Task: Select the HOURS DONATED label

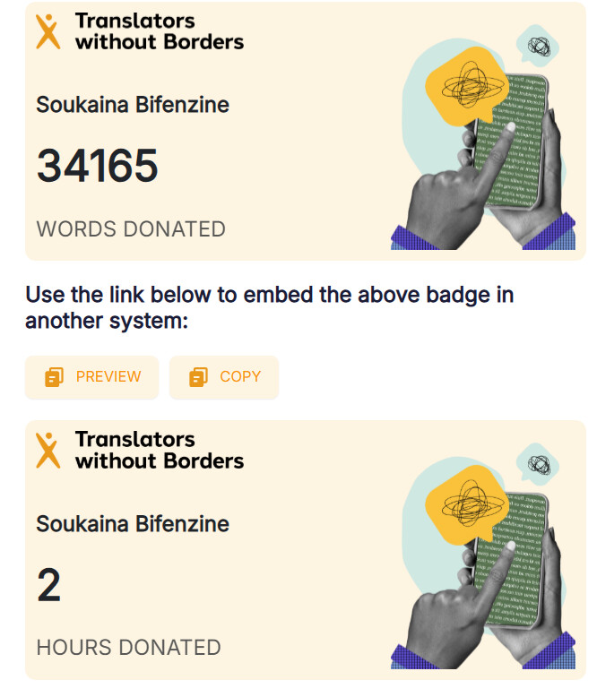Action: click(x=128, y=647)
